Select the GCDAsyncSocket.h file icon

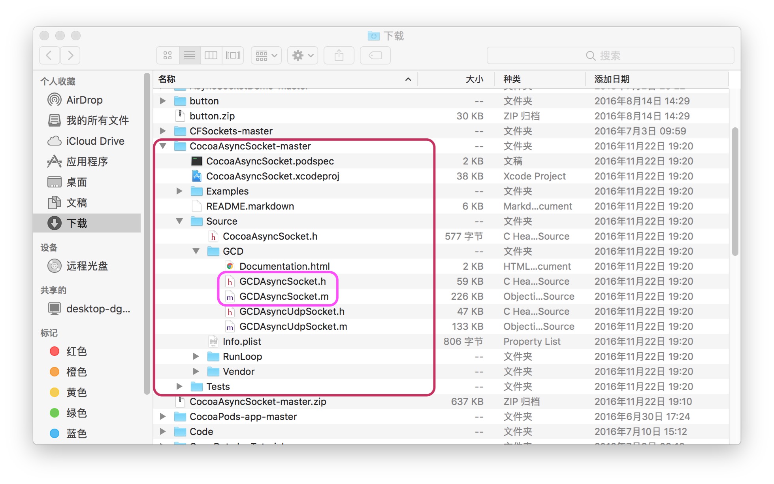[x=230, y=281]
